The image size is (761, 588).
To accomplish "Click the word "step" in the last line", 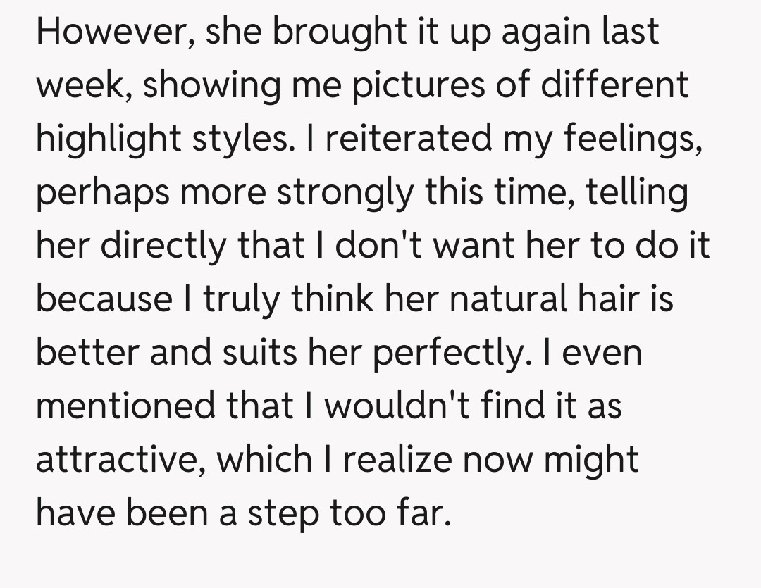I will tap(290, 514).
